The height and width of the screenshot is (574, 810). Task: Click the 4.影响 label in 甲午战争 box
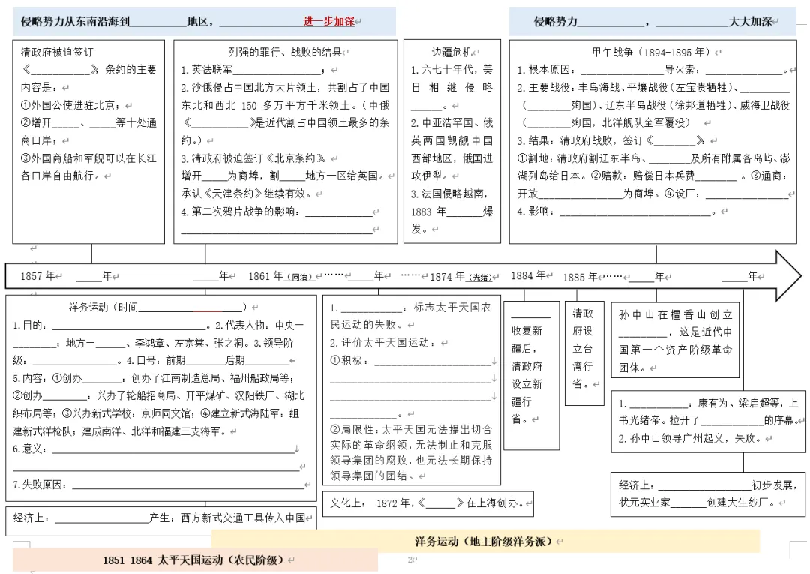click(535, 212)
